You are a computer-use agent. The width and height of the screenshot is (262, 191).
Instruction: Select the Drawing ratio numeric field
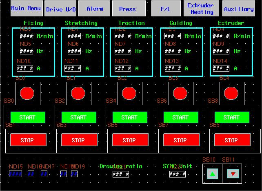coord(121,174)
